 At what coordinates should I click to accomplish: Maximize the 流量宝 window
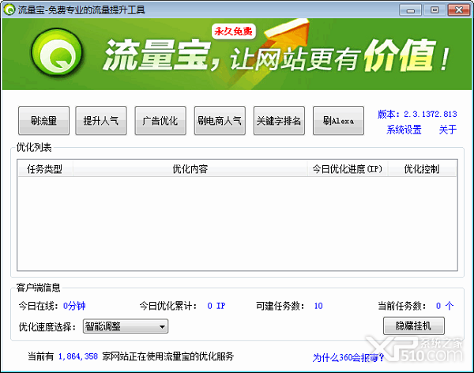point(434,10)
